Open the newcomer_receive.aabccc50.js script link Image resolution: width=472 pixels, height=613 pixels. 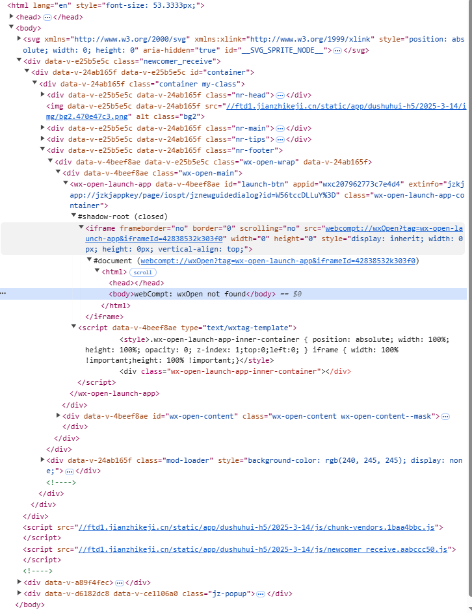coord(263,549)
